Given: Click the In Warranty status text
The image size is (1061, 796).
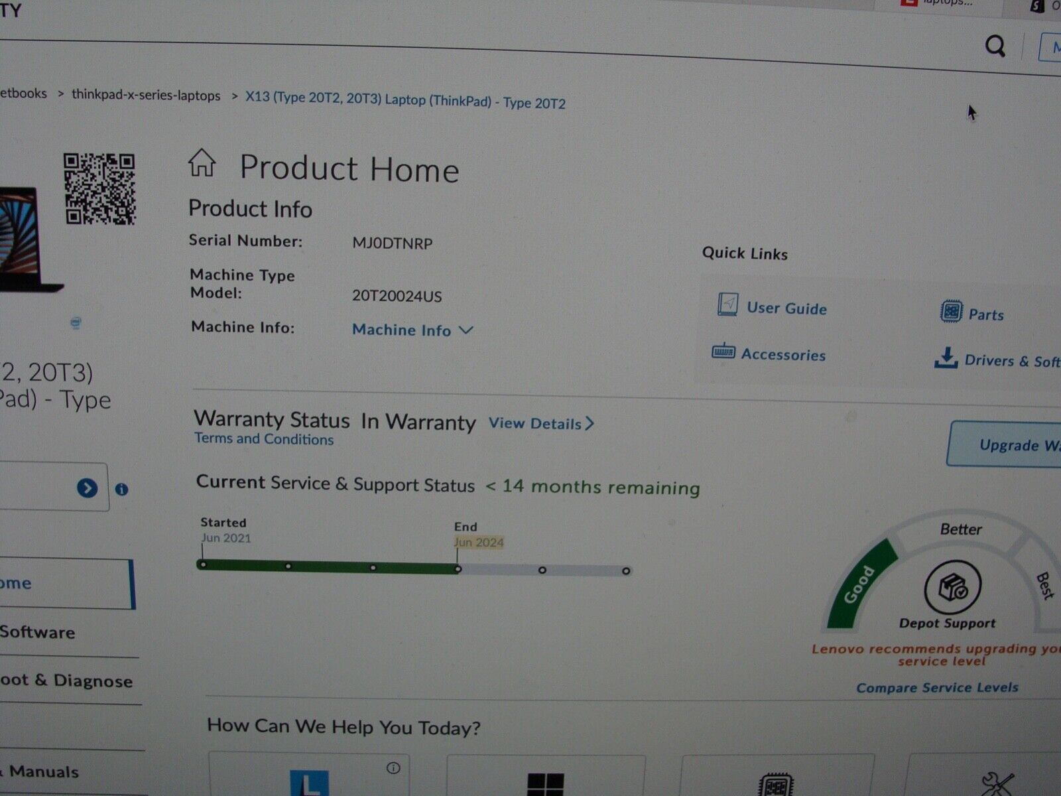Looking at the screenshot, I should tap(418, 422).
